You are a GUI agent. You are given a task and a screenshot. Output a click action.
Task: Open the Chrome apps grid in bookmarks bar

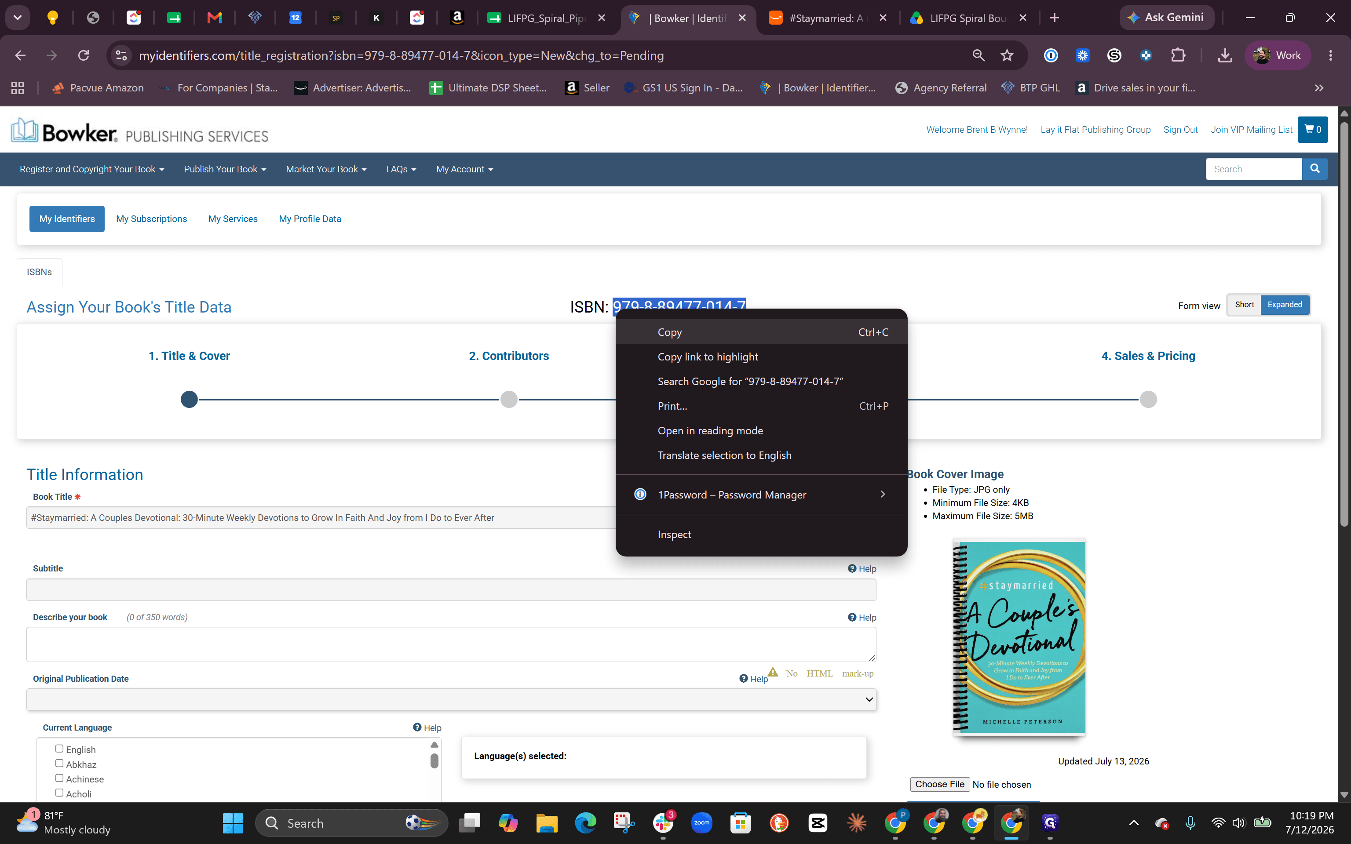(x=18, y=87)
